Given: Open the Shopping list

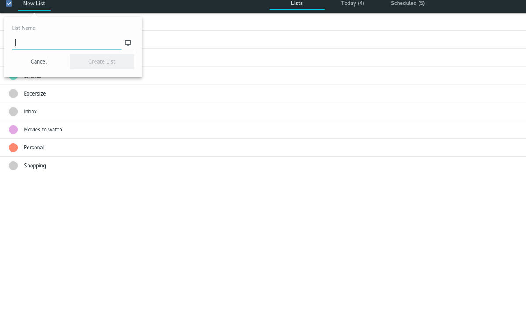Looking at the screenshot, I should (x=263, y=166).
